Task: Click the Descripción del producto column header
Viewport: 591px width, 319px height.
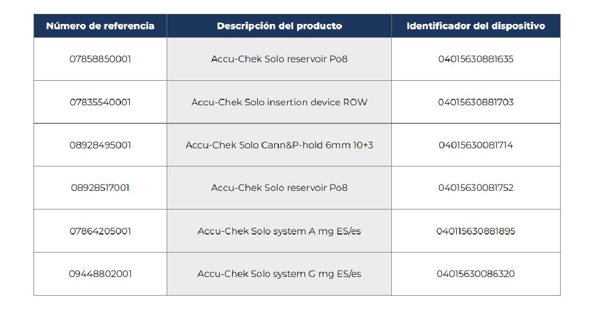Action: coord(280,26)
